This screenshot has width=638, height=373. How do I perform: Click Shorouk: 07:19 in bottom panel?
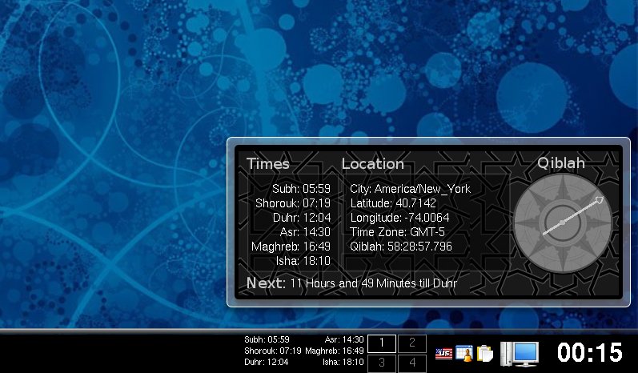(x=273, y=351)
